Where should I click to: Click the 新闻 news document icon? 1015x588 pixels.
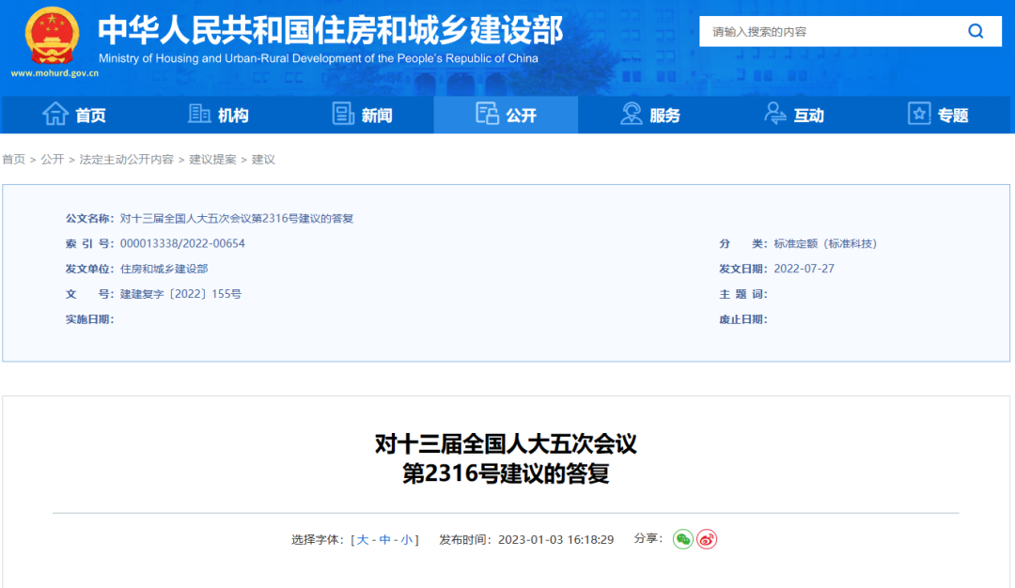342,114
